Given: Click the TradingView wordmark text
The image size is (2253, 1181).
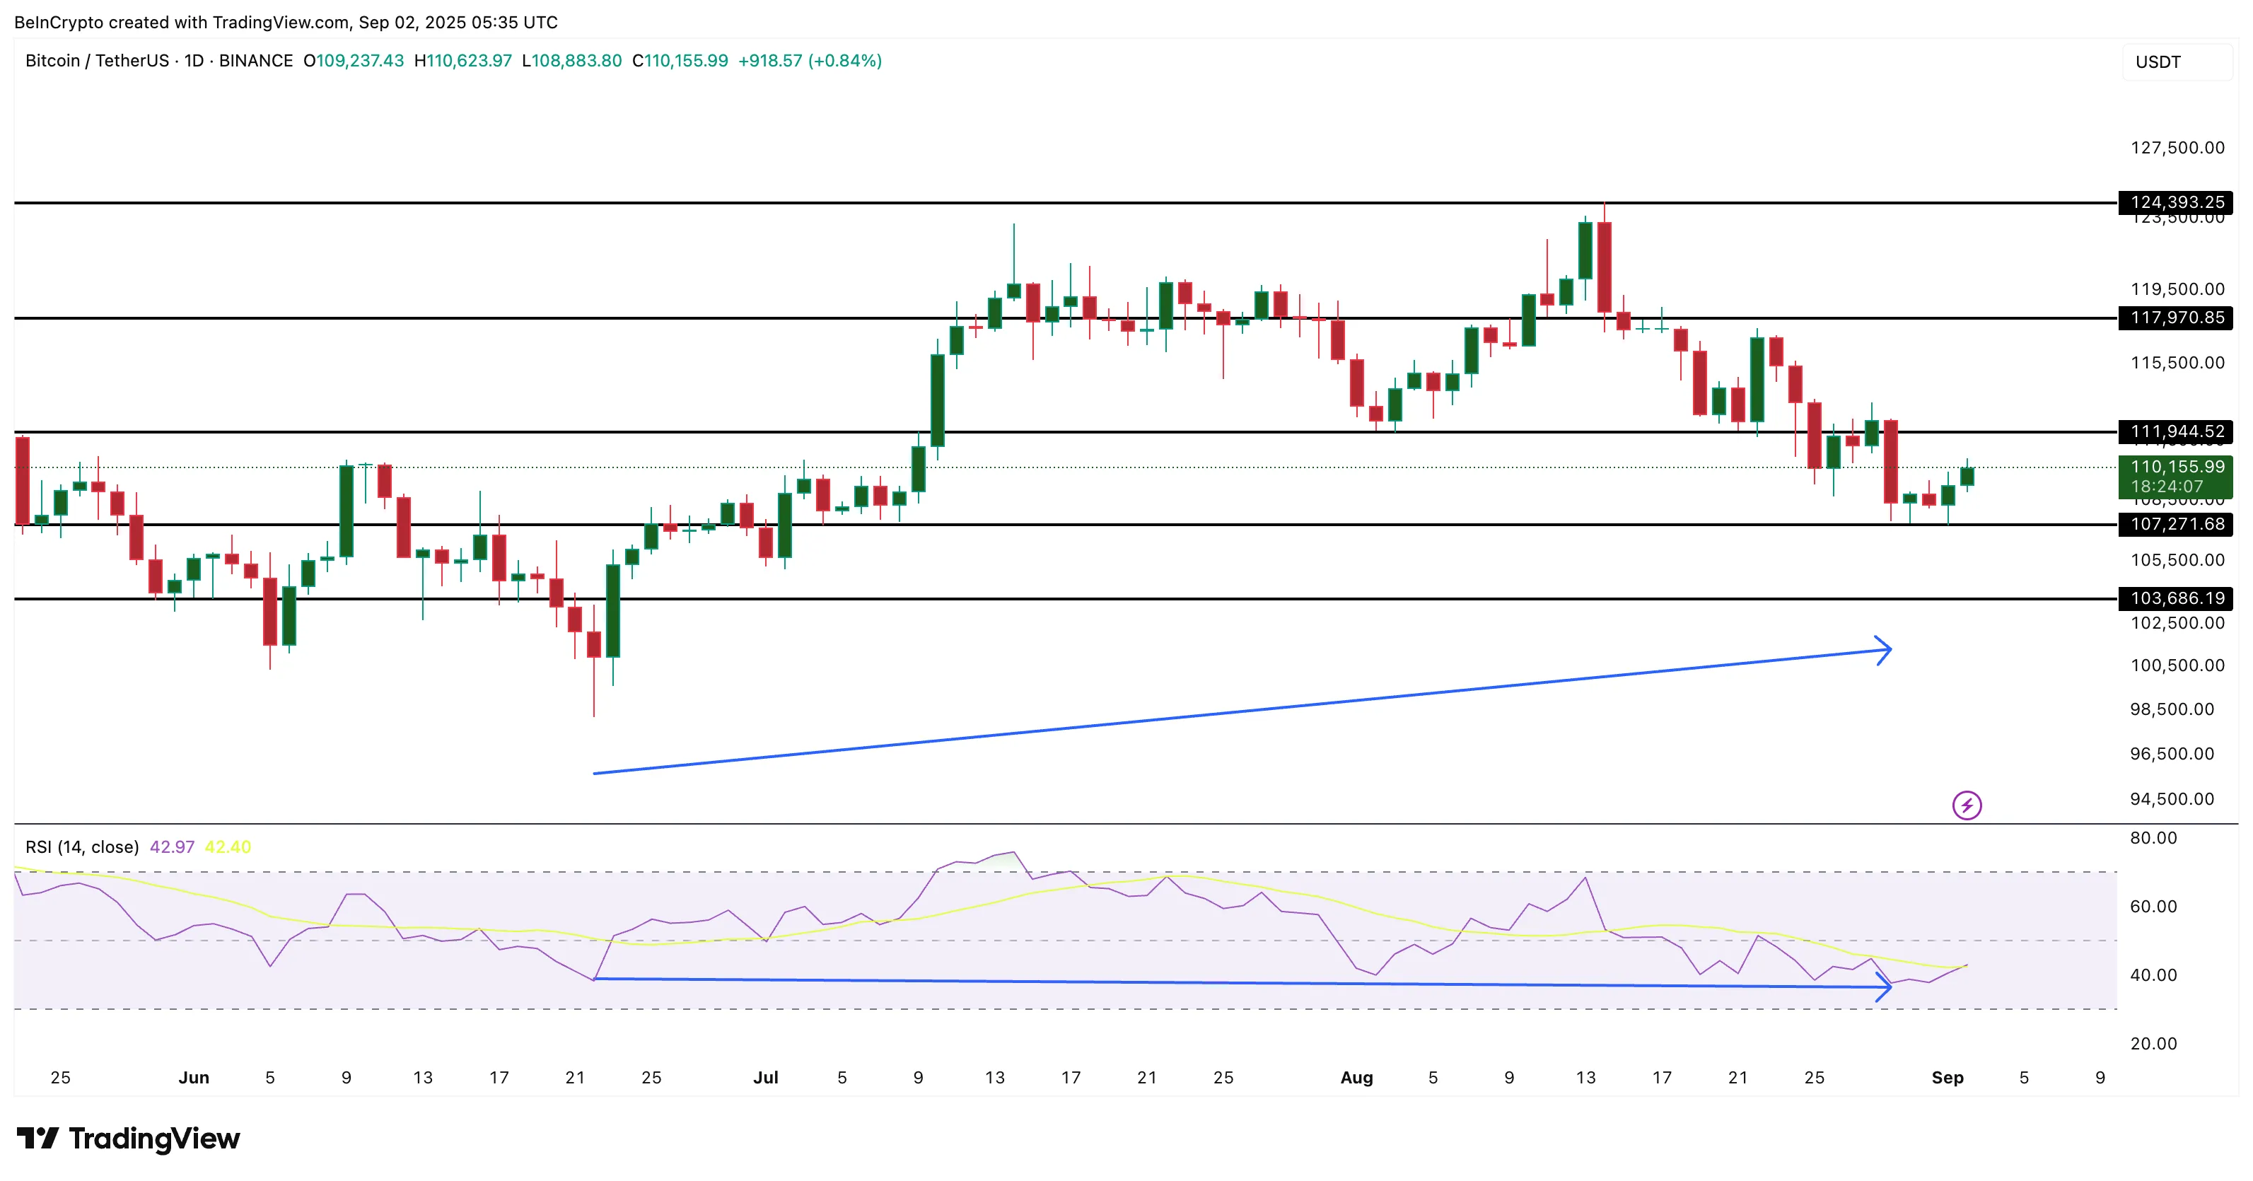Looking at the screenshot, I should (154, 1138).
